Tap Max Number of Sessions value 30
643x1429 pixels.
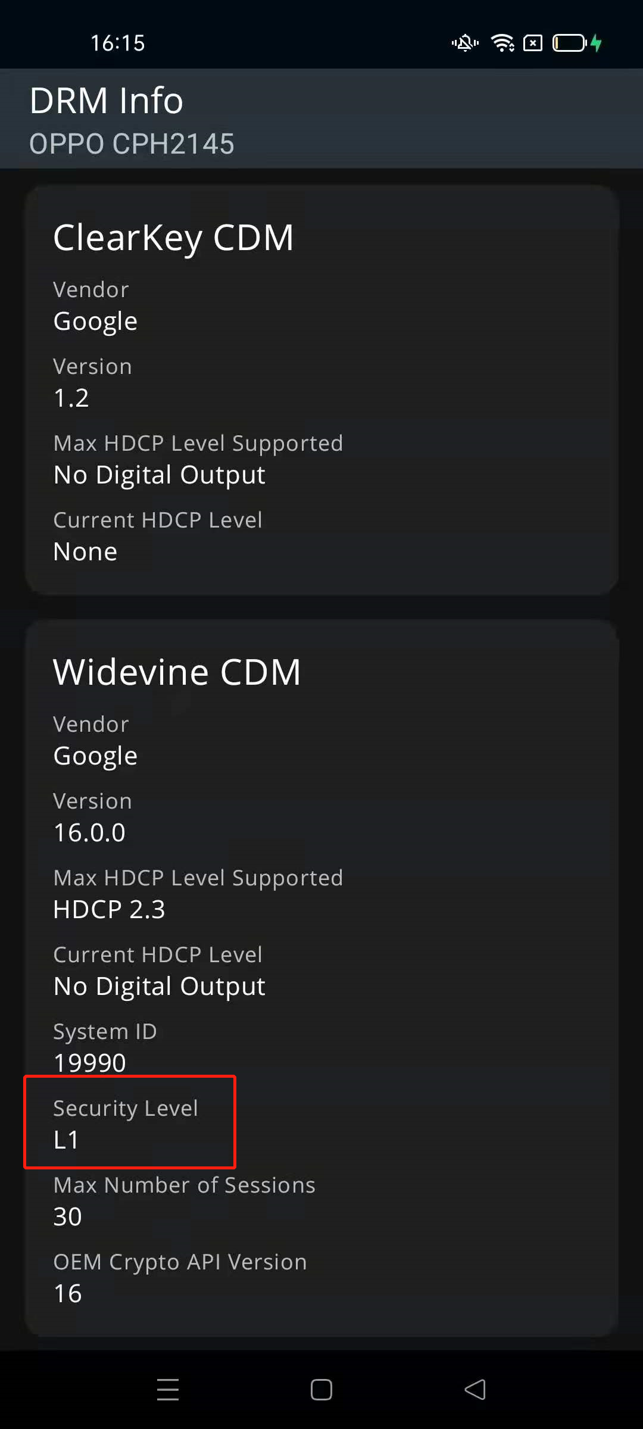[68, 1216]
